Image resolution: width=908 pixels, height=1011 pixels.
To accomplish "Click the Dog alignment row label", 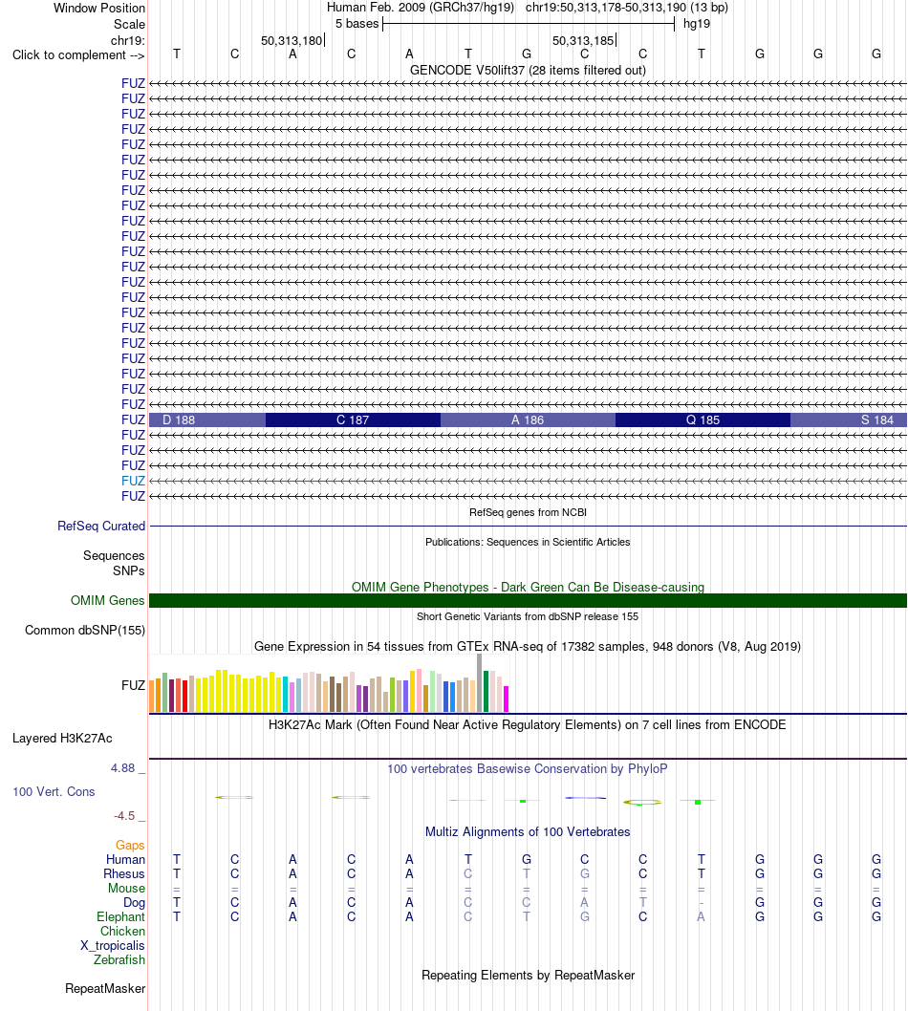I will (134, 903).
